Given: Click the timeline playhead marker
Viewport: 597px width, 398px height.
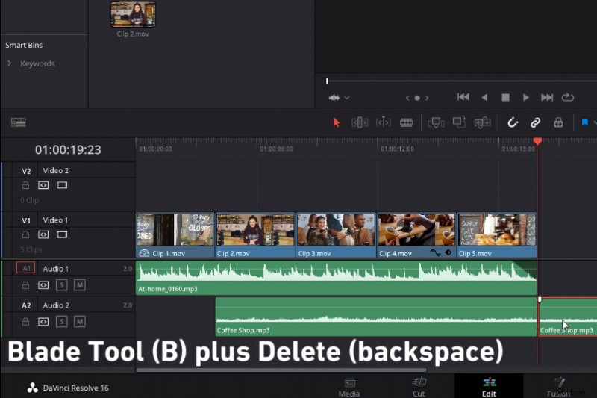Looking at the screenshot, I should [x=537, y=141].
